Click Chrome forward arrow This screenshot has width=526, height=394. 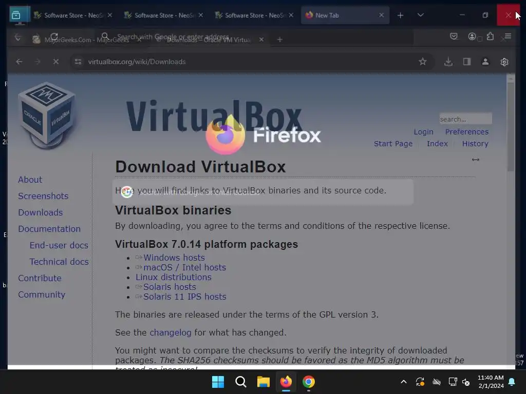(37, 62)
